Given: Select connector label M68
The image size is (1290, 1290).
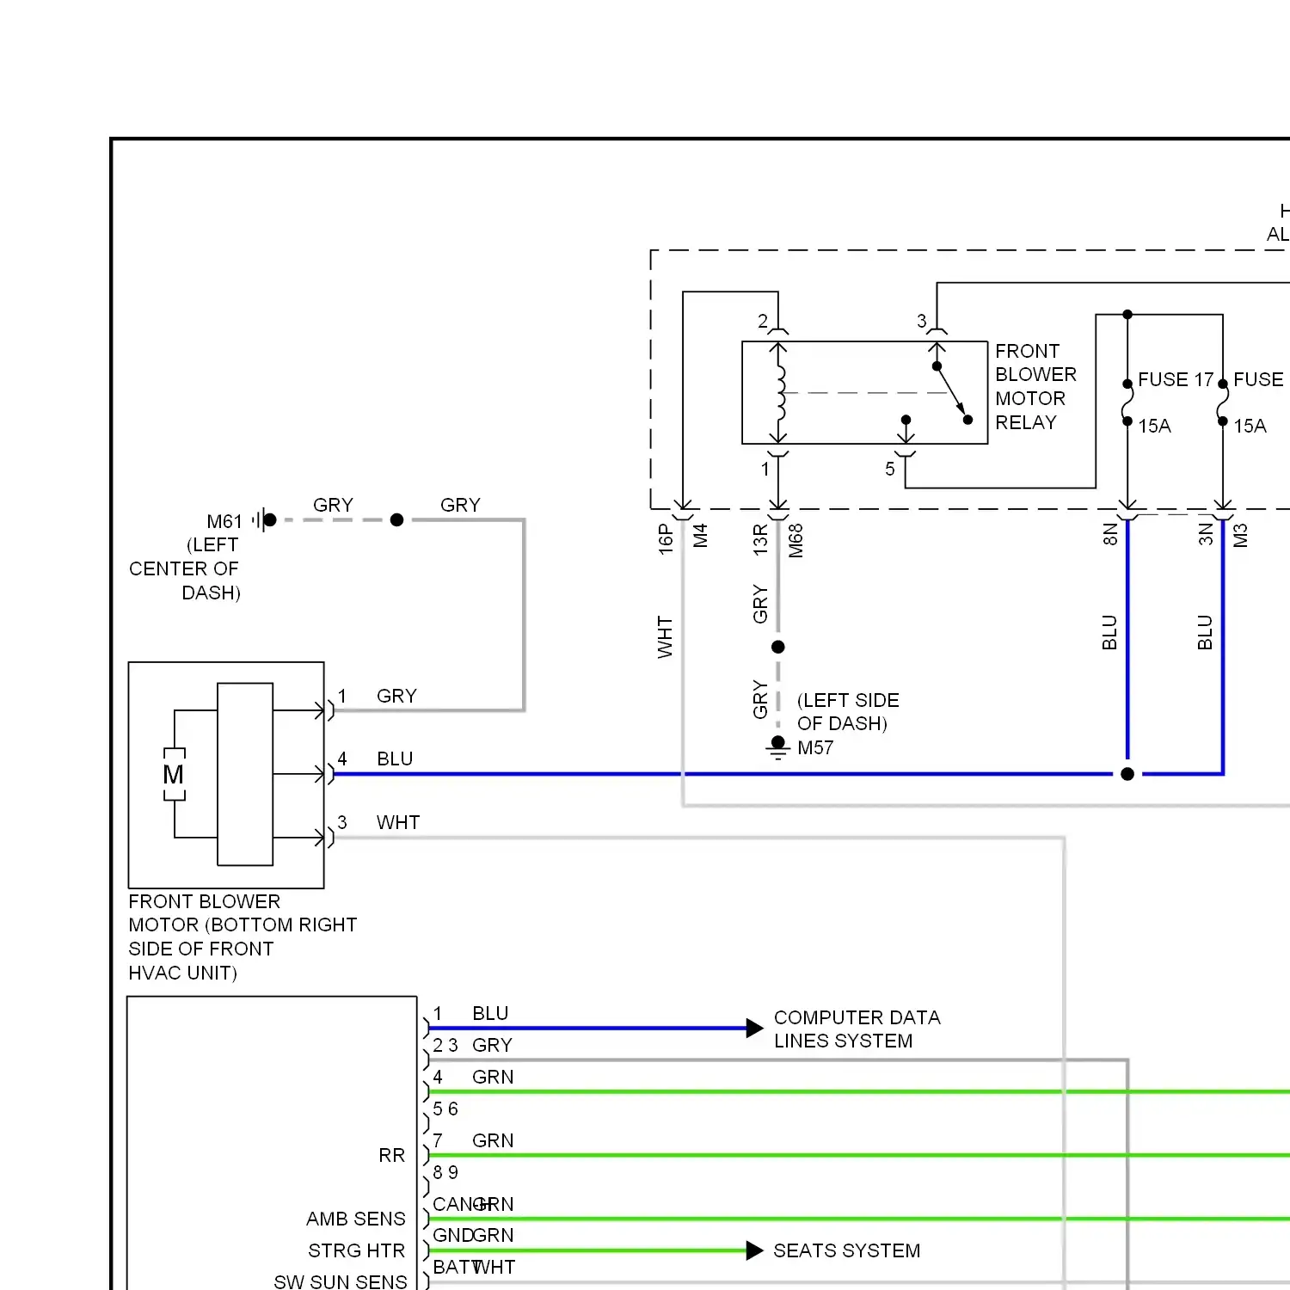Looking at the screenshot, I should 795,541.
